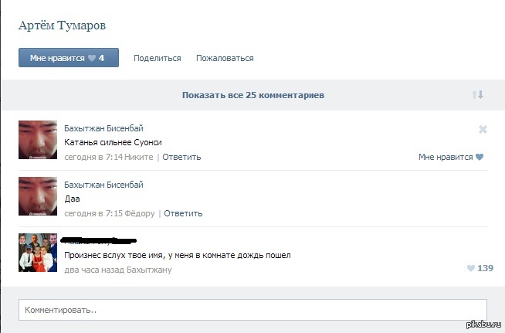Viewport: 505px width, 333px height.
Task: Click 'Поделиться' to share the post
Action: 157,58
